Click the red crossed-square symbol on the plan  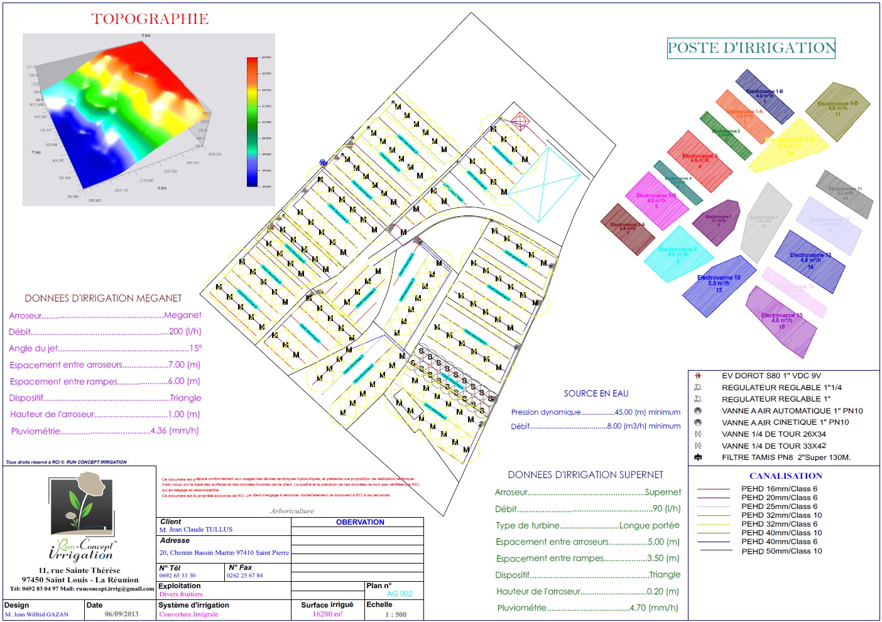click(x=520, y=121)
